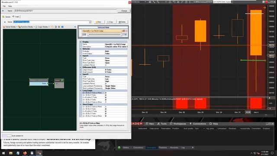This screenshot has width=277, height=156.
Task: Open the File menu in BloodHound
Action: 4,6
